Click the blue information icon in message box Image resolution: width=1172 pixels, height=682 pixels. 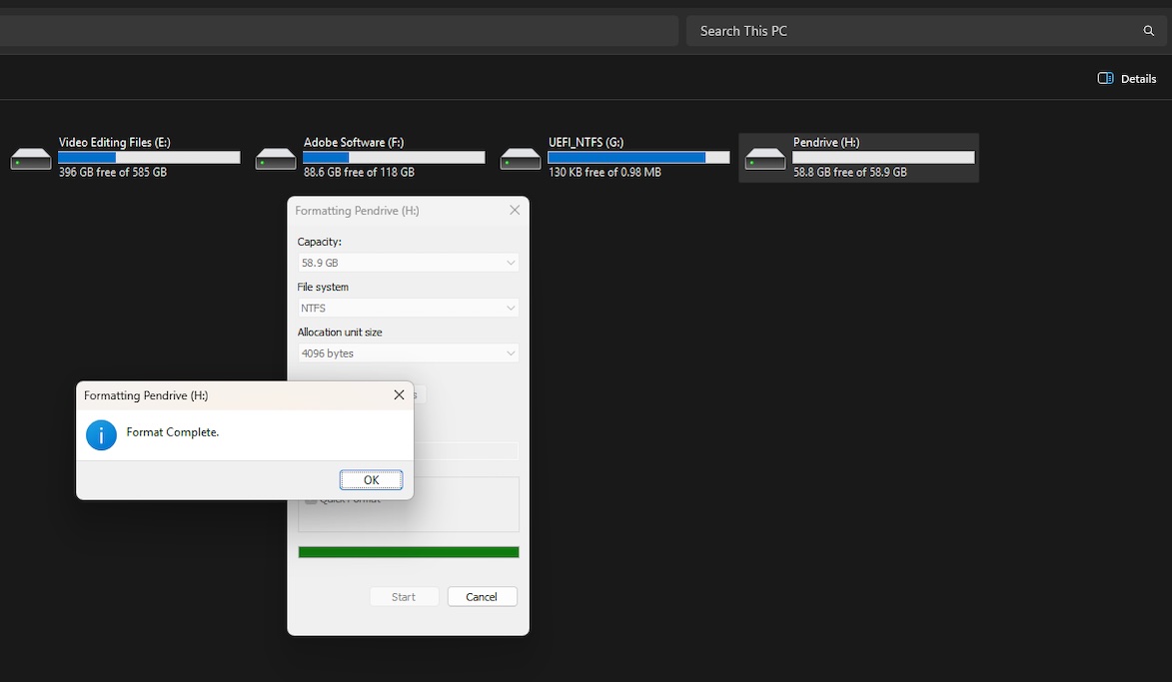101,434
